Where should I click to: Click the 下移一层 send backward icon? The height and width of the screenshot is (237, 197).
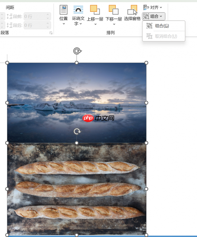click(x=114, y=9)
